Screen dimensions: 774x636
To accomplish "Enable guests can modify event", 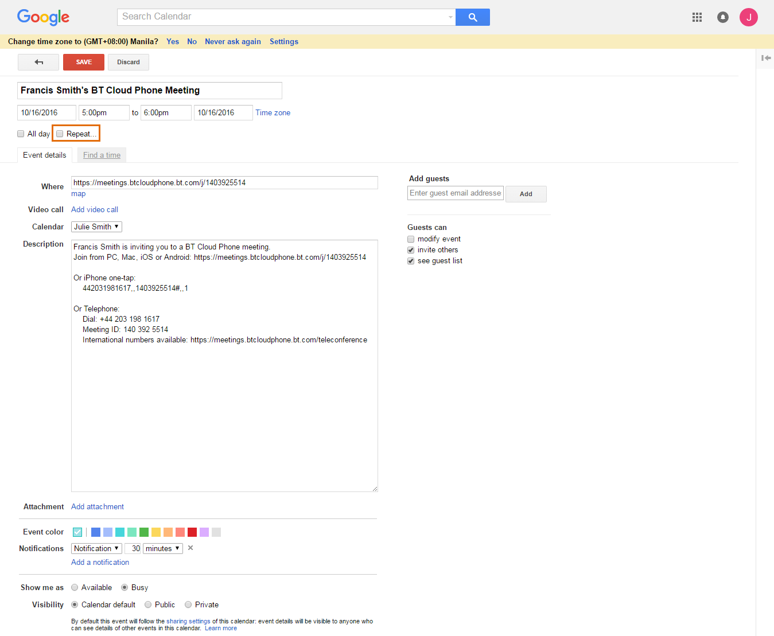I will click(411, 239).
